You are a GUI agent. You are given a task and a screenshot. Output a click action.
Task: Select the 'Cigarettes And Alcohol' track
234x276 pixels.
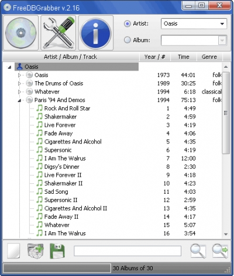(73, 142)
